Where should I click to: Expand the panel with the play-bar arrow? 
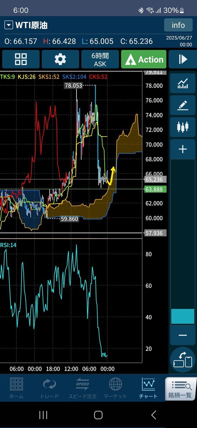pyautogui.click(x=183, y=59)
